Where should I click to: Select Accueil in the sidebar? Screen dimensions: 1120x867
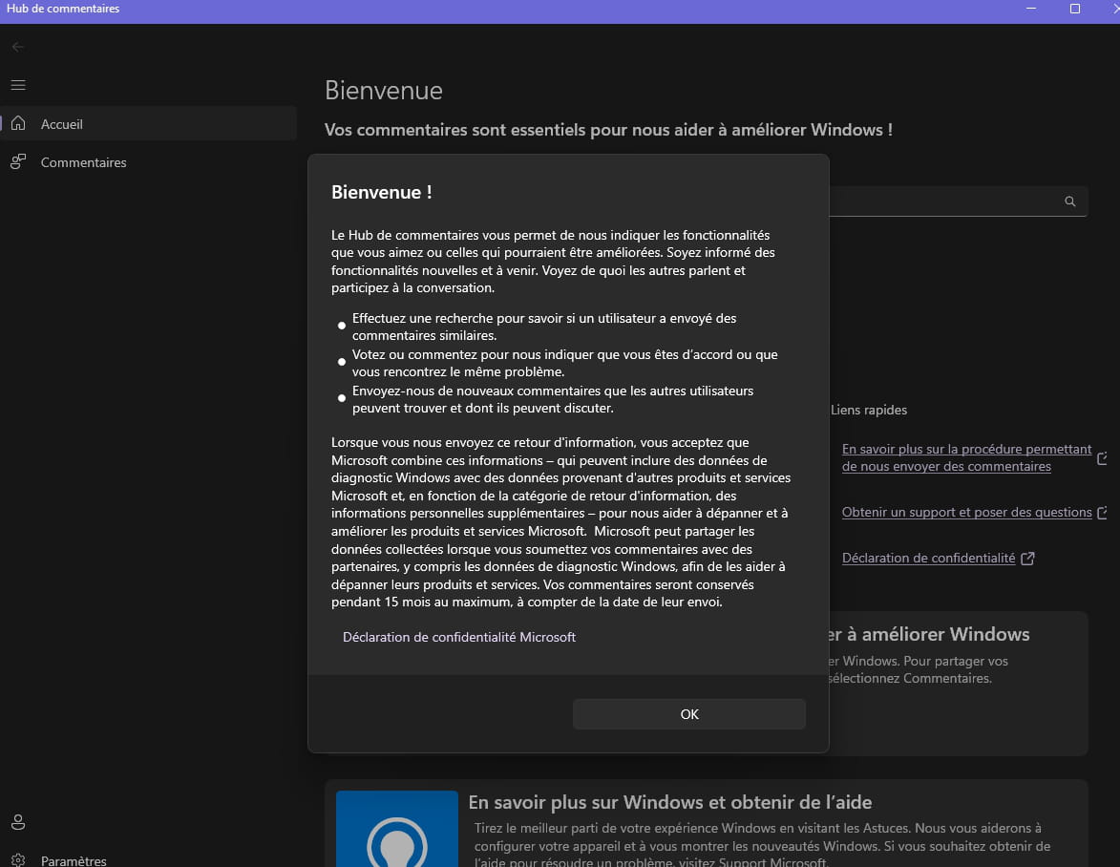click(x=149, y=123)
